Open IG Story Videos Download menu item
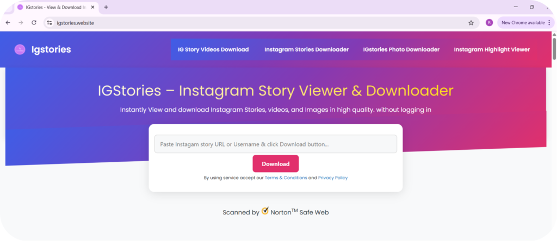Screen dimensions: 557x241 point(213,49)
